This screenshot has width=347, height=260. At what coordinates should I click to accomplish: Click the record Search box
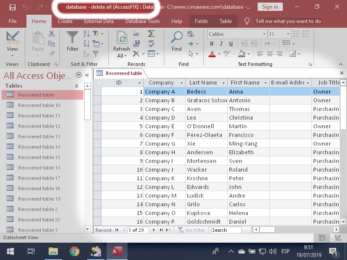226,230
